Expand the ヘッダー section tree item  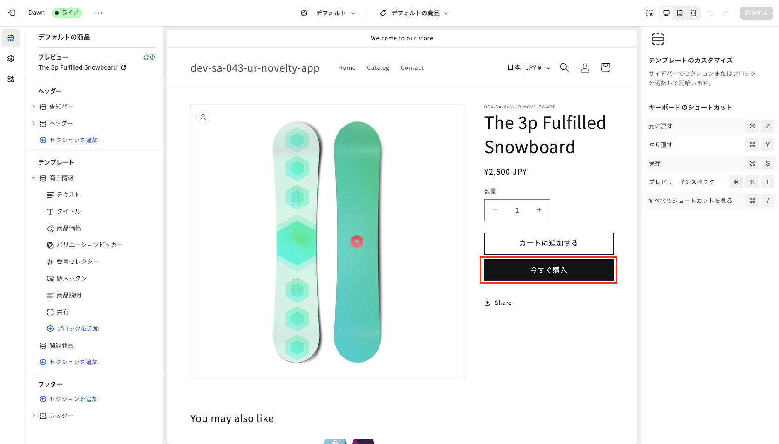coord(33,123)
